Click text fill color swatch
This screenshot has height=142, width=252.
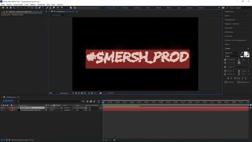[x=246, y=54]
